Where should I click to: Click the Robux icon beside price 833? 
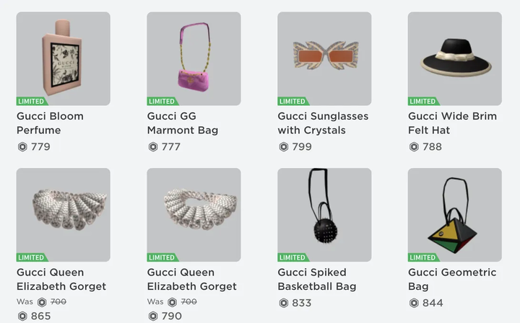(x=283, y=303)
